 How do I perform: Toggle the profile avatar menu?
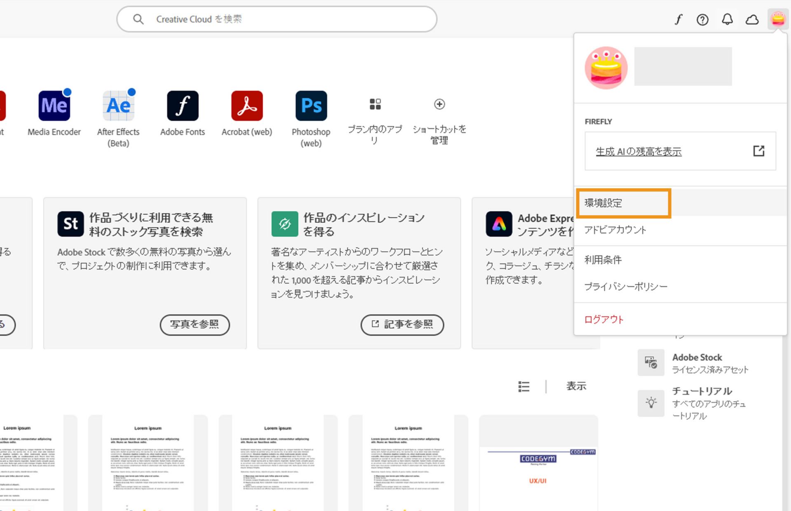pos(777,19)
